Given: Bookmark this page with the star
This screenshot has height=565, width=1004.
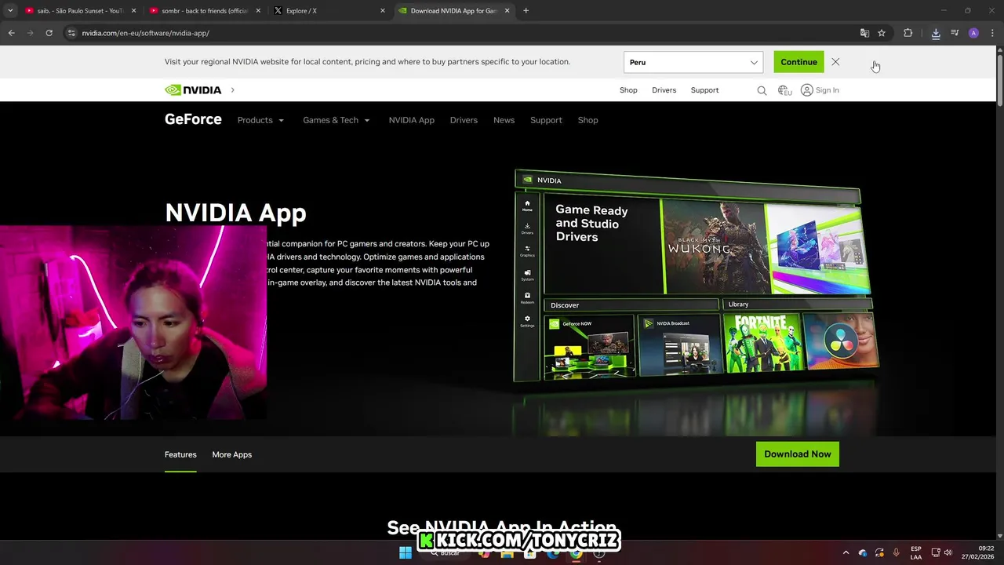Looking at the screenshot, I should [882, 33].
